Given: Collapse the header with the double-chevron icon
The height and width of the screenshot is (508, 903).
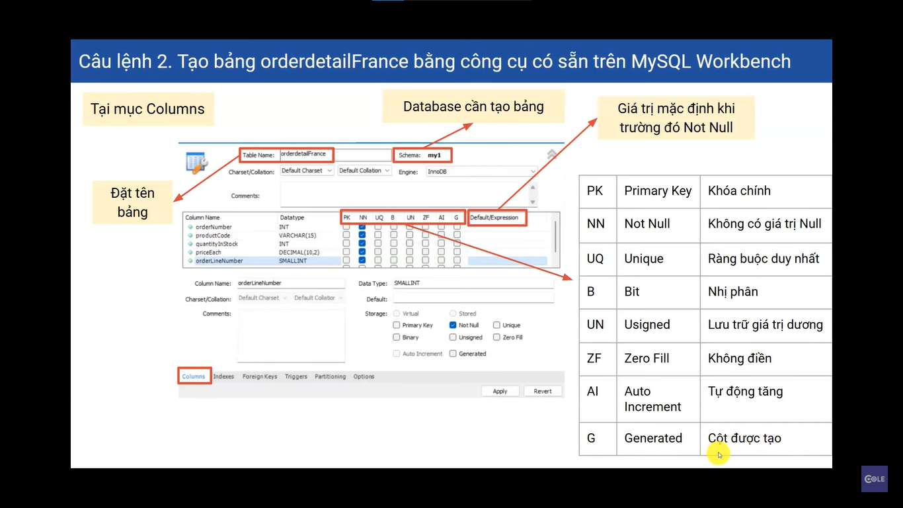Looking at the screenshot, I should [x=552, y=153].
